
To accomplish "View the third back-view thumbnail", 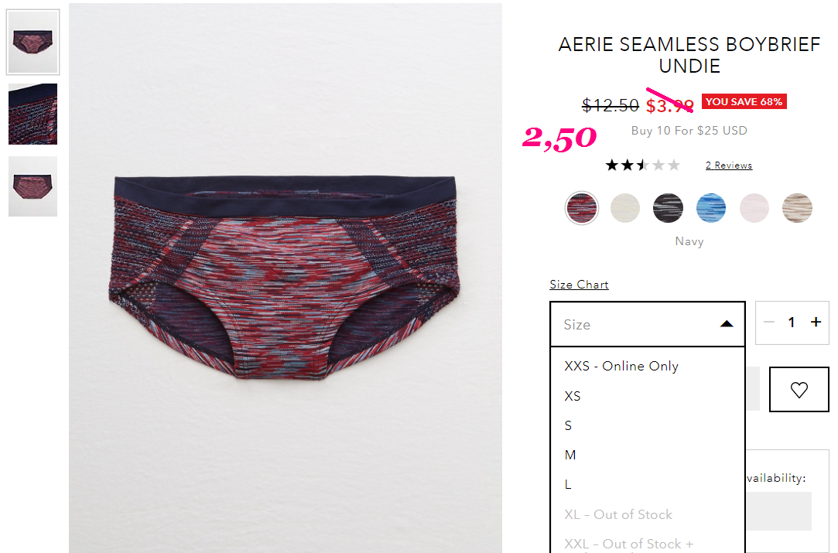I will [32, 186].
